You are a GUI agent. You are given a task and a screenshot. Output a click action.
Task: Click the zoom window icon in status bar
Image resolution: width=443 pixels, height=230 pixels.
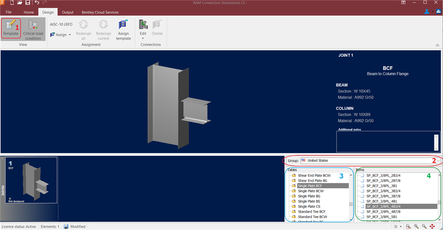(408, 227)
